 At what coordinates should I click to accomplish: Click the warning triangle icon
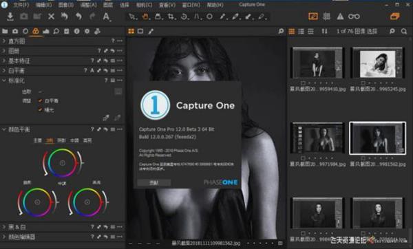340,17
